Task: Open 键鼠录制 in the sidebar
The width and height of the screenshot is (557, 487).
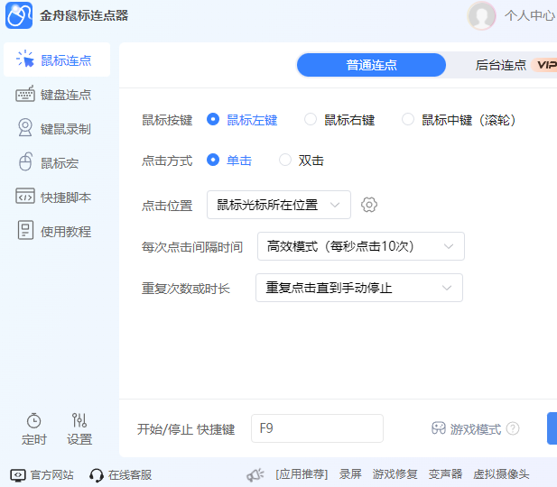Action: (x=55, y=129)
